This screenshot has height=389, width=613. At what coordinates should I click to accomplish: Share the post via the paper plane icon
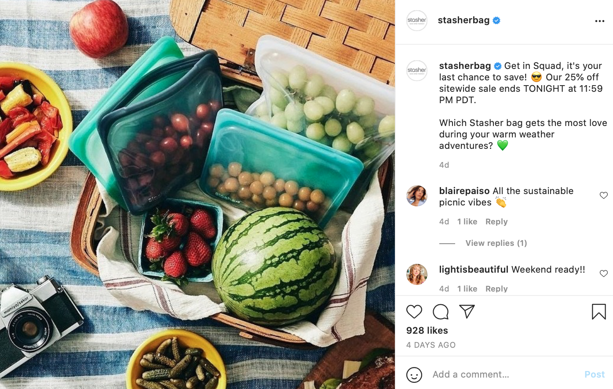point(467,311)
